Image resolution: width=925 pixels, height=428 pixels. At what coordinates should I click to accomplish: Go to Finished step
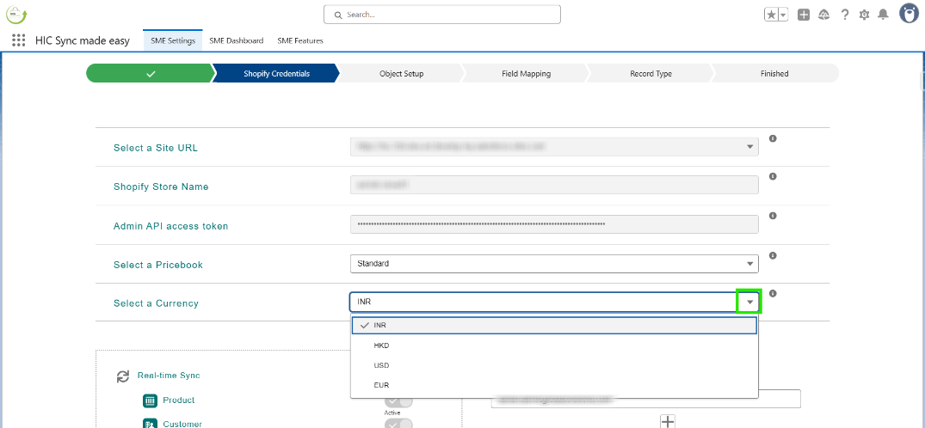coord(774,74)
